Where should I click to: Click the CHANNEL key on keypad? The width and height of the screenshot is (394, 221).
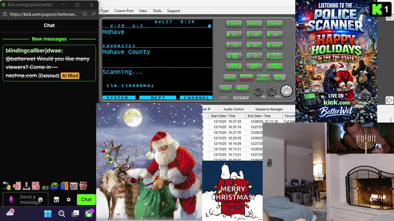click(274, 67)
